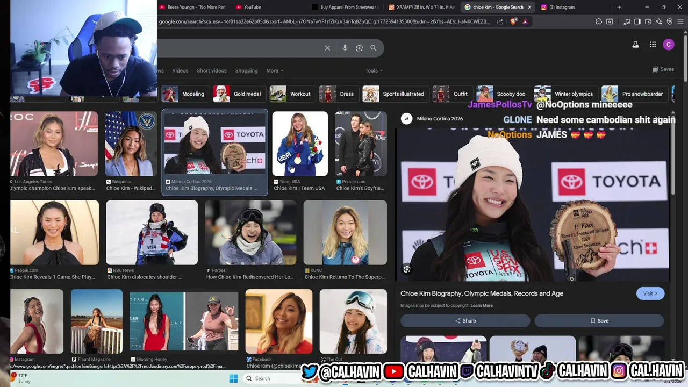This screenshot has width=688, height=387.
Task: Clear the Google search box text
Action: coord(327,48)
